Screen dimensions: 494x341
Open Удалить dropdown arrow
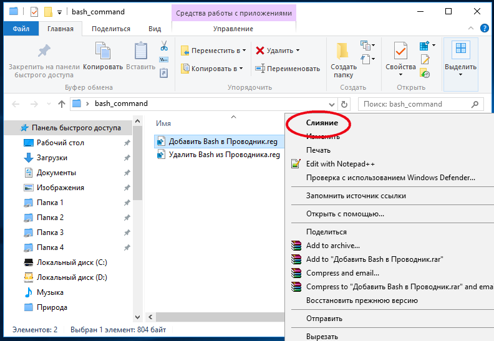point(298,50)
